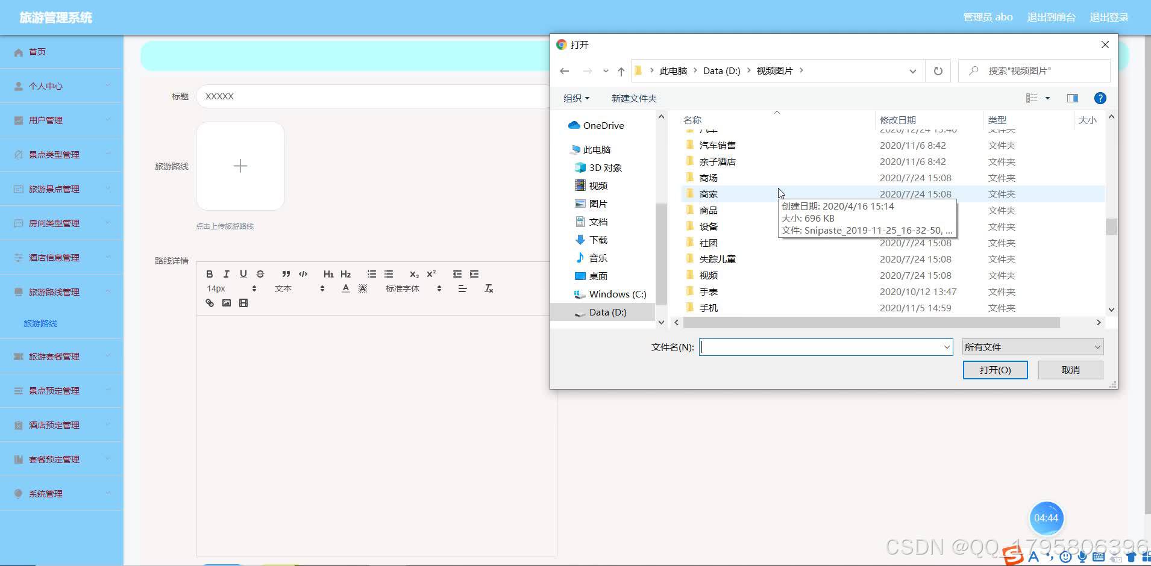Image resolution: width=1151 pixels, height=566 pixels.
Task: Expand 个人中心 sidebar menu
Action: (61, 86)
